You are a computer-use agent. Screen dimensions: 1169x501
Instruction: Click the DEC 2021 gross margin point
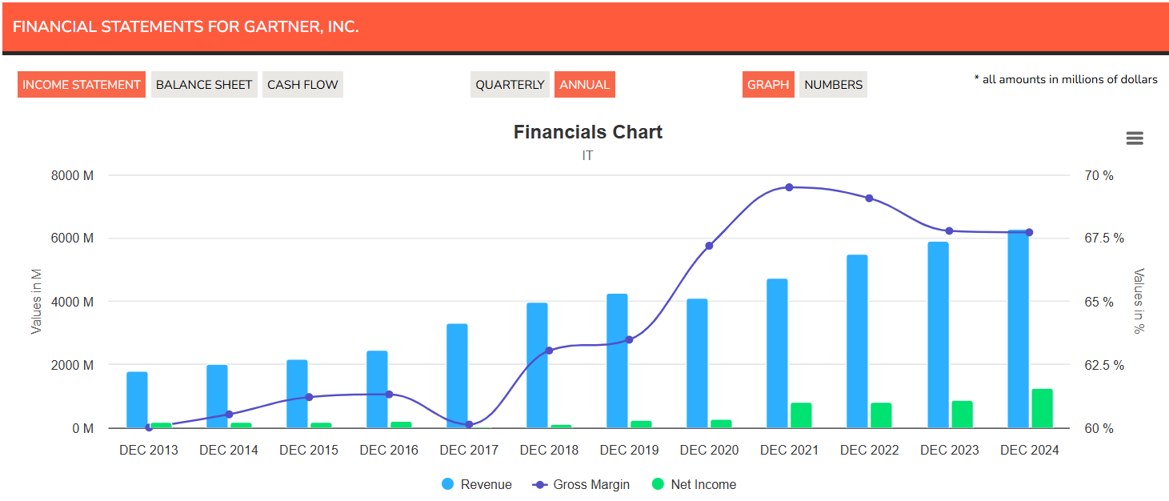click(789, 187)
